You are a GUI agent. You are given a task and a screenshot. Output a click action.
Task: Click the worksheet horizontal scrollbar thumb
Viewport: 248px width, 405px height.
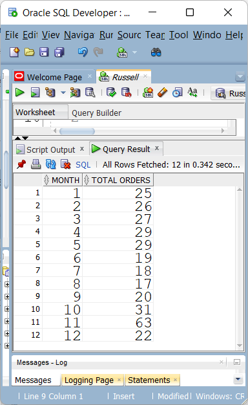tap(77, 131)
